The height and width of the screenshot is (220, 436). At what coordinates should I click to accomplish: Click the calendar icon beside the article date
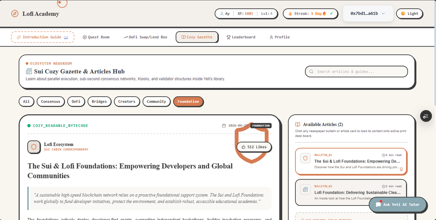[224, 126]
